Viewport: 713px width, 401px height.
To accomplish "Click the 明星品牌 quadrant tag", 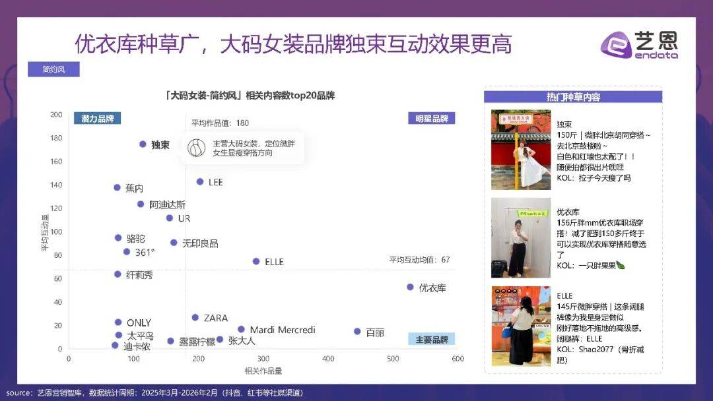I will pyautogui.click(x=431, y=119).
